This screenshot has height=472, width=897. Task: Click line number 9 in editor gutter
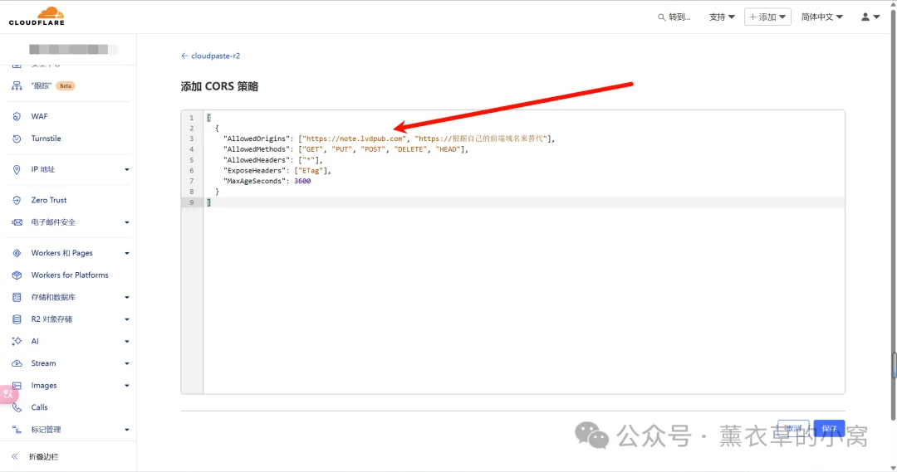(x=192, y=202)
